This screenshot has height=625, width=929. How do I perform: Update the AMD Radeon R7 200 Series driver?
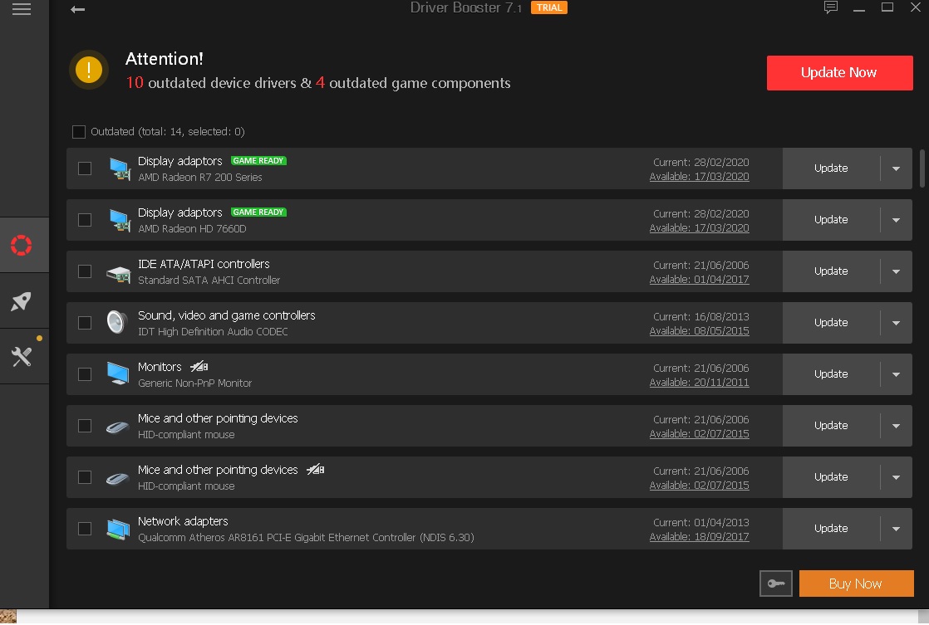(x=831, y=168)
